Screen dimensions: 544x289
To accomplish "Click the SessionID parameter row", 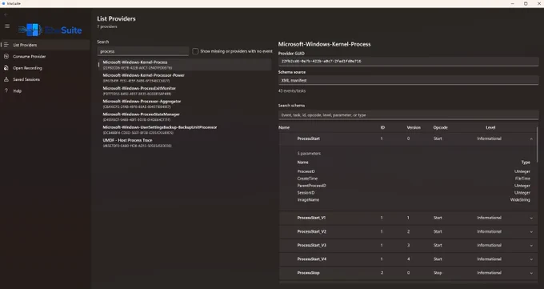I will pos(414,193).
